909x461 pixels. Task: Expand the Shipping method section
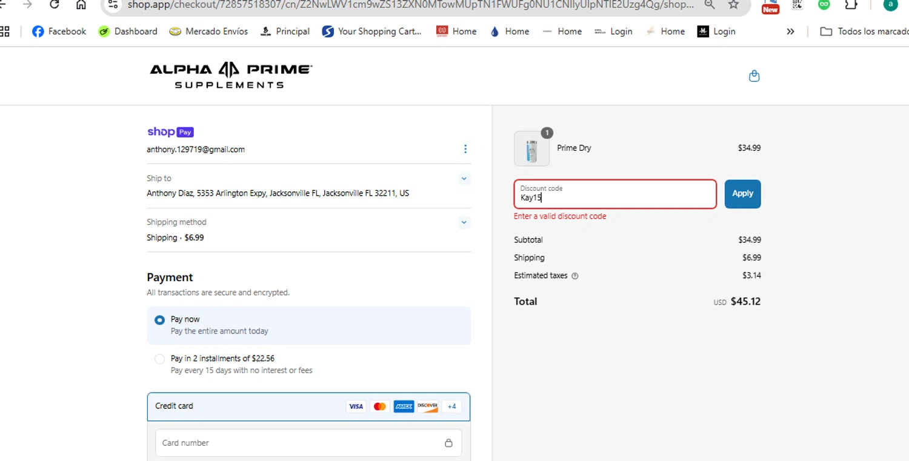[x=464, y=222]
